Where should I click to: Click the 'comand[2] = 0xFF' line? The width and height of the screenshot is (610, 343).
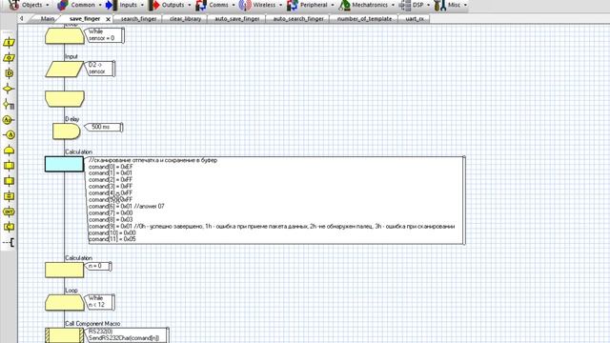(111, 180)
